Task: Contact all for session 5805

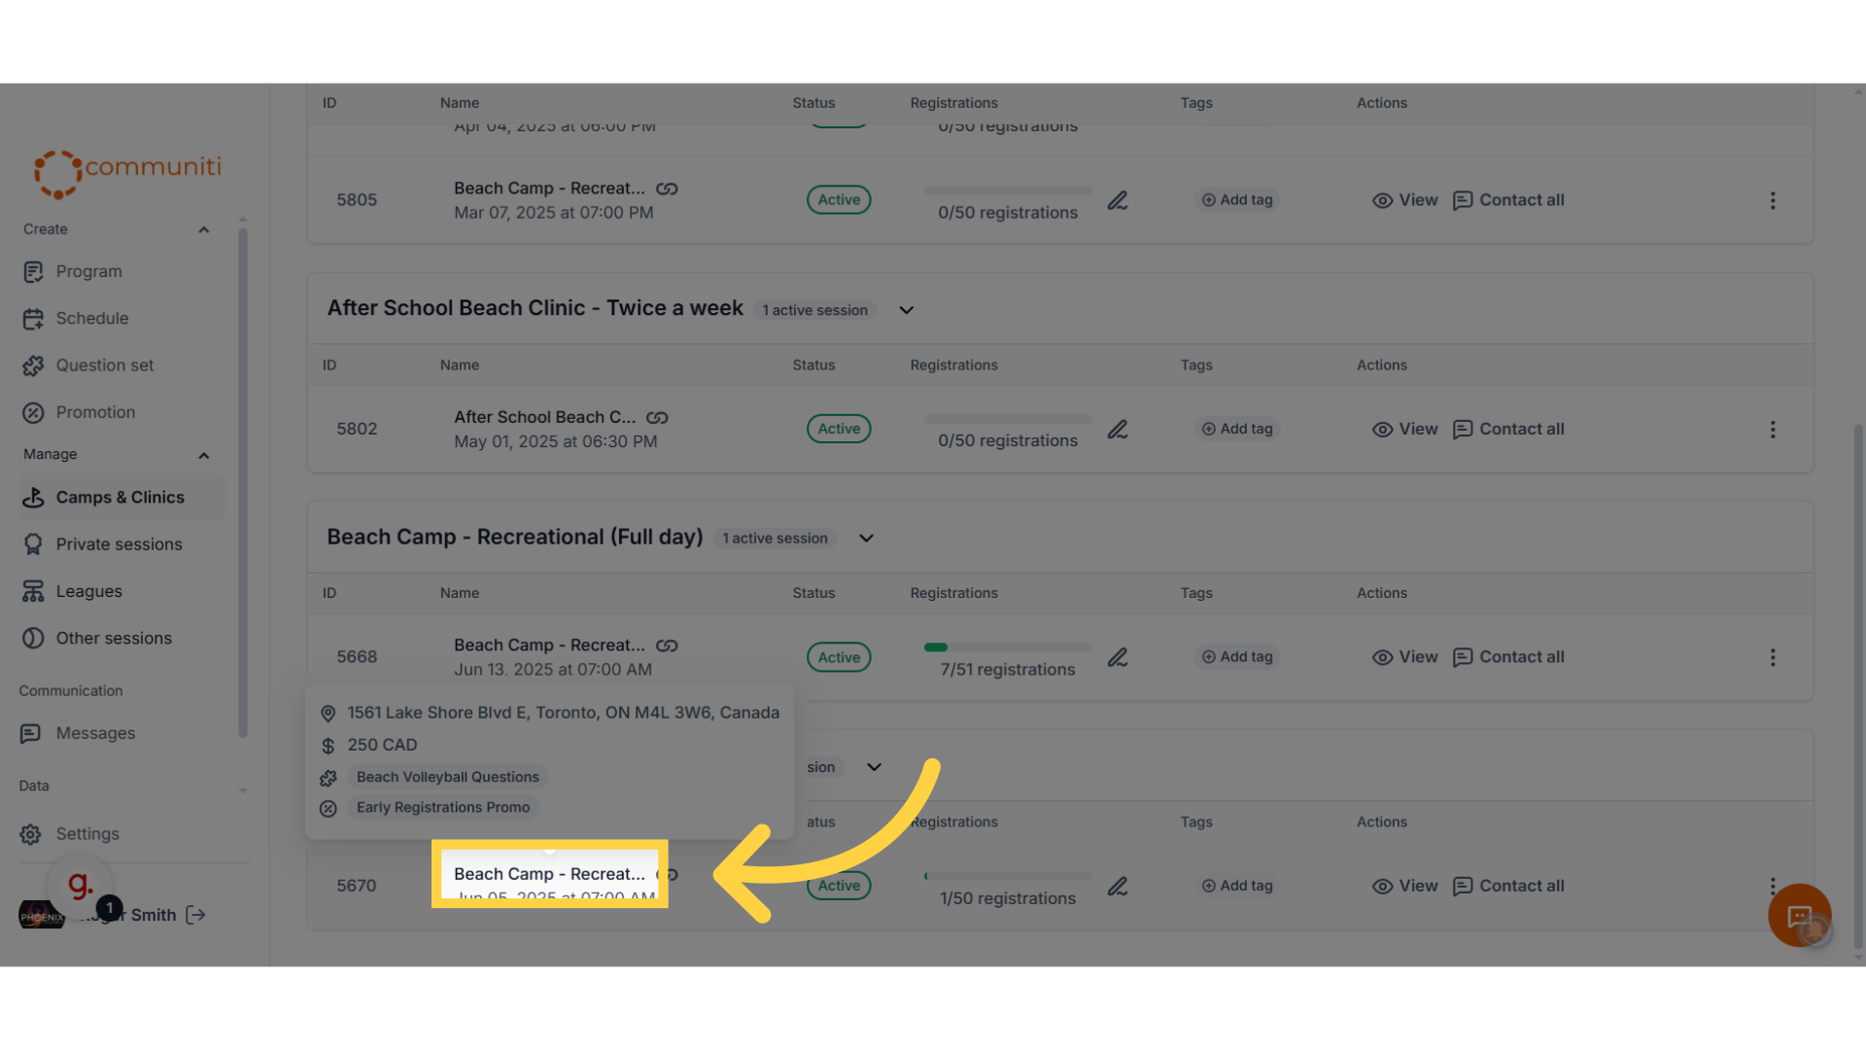Action: coord(1508,200)
